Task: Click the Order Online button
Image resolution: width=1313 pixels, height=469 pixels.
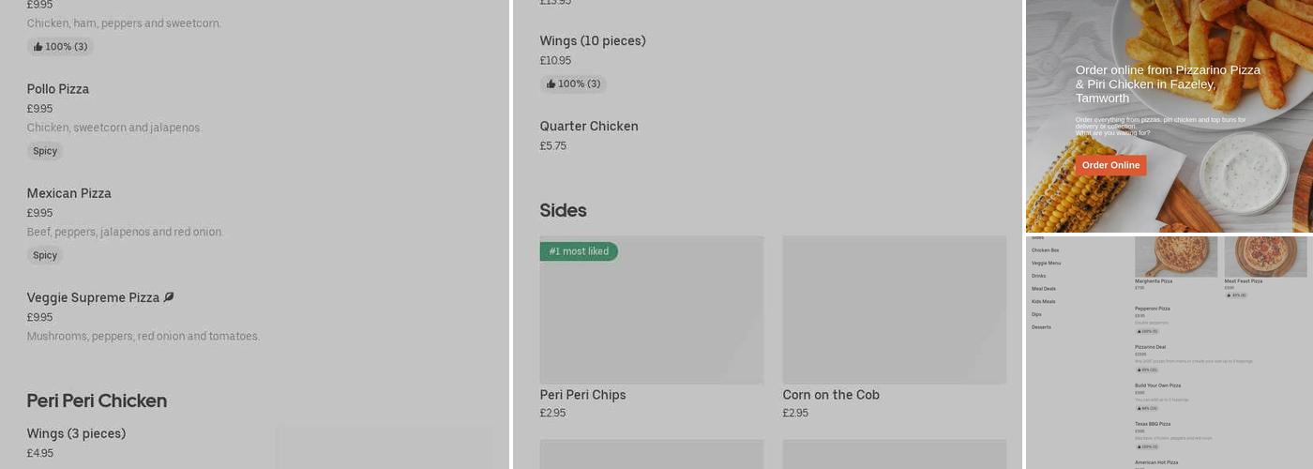Action: coord(1110,165)
